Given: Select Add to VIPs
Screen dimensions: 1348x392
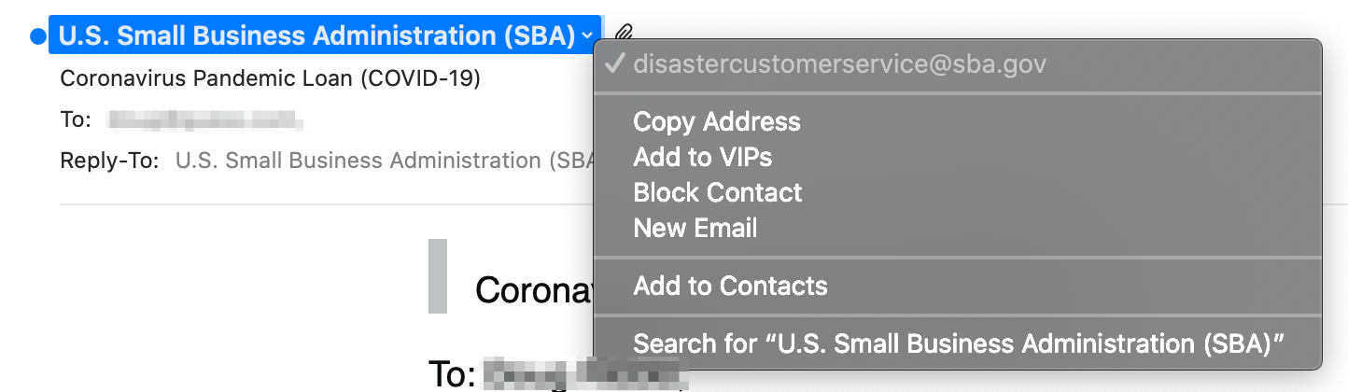Looking at the screenshot, I should (x=702, y=157).
